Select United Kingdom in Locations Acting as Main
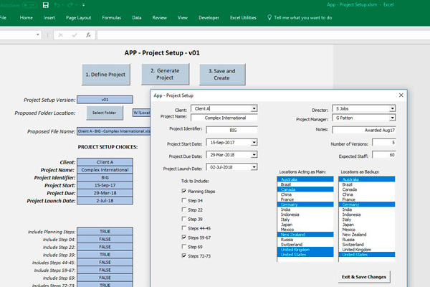Image resolution: width=430 pixels, height=287 pixels. point(305,250)
